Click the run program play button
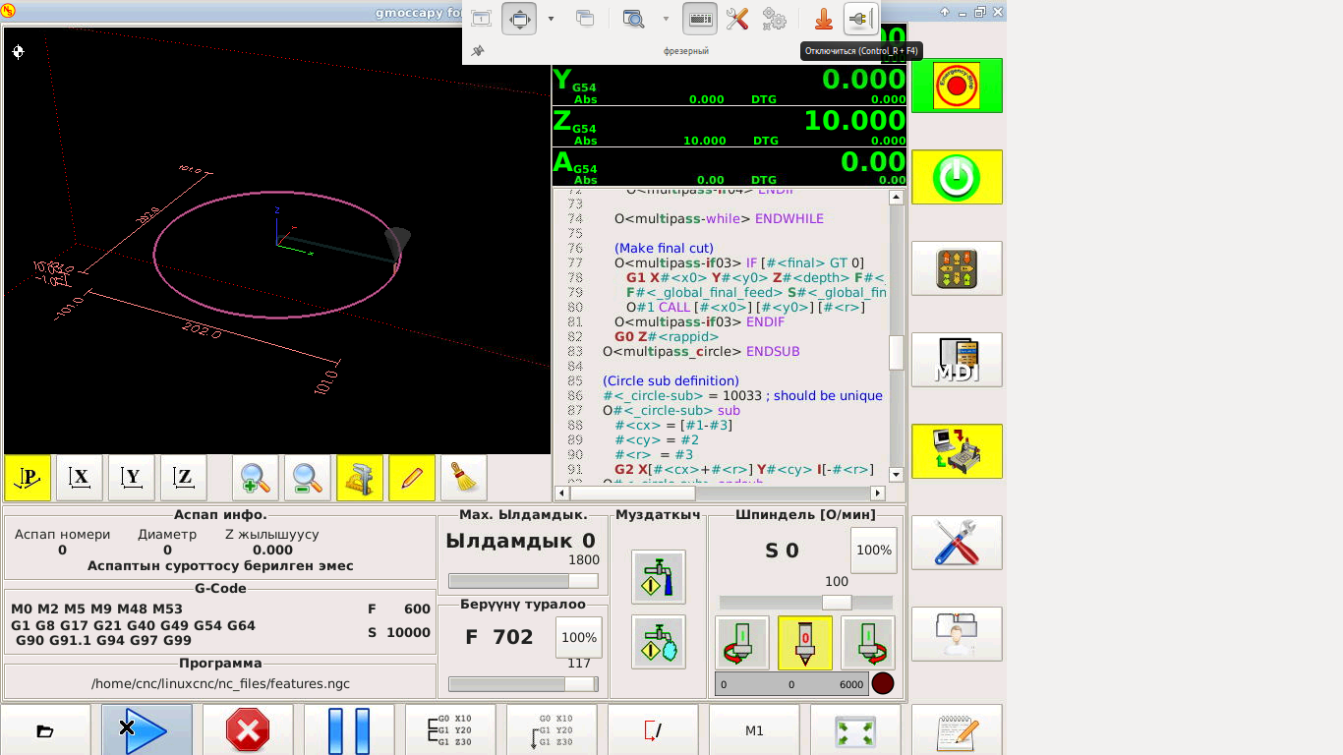The width and height of the screenshot is (1343, 755). click(146, 729)
